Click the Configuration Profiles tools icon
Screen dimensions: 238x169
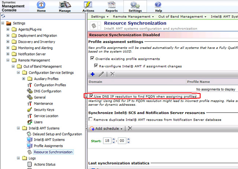coord(29,85)
